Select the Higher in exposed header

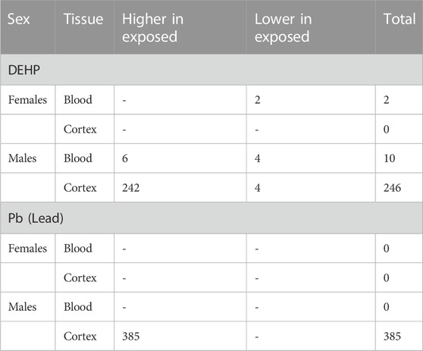click(x=180, y=27)
